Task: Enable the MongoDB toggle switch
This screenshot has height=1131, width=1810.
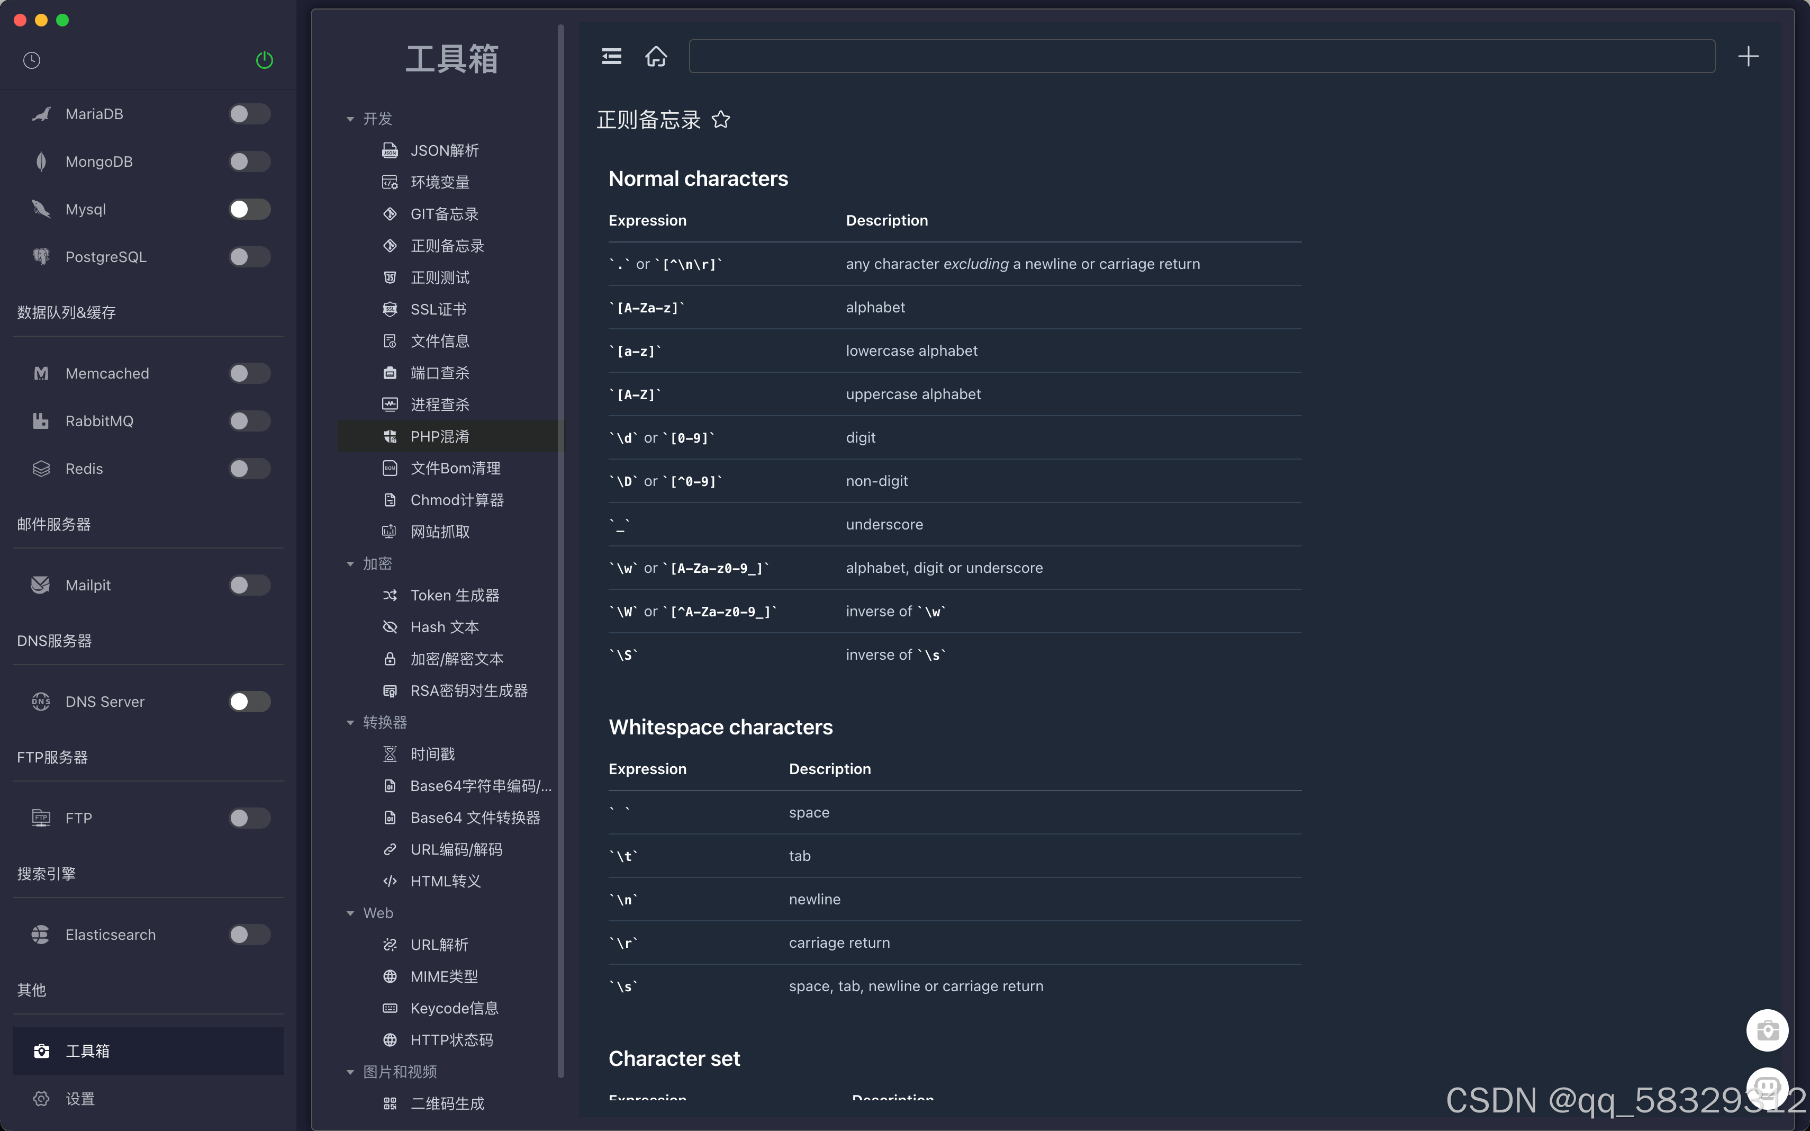Action: 249,161
